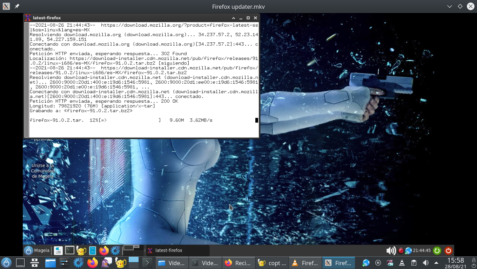Click the speaker volume icon in video panel
The height and width of the screenshot is (269, 477).
pos(391,250)
